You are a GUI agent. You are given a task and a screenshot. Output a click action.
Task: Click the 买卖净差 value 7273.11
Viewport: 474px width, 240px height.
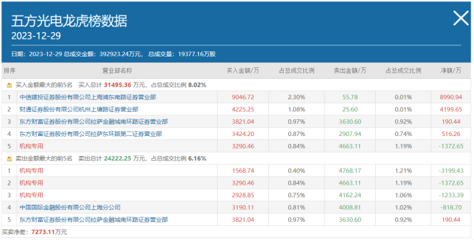pos(43,232)
